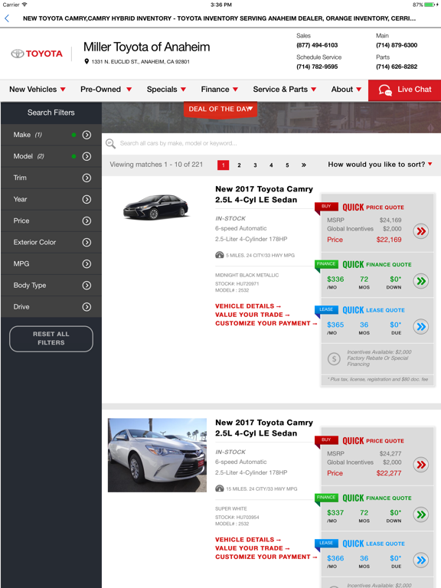The image size is (441, 588).
Task: Click the first New 2017 Toyota Camry title
Action: click(x=264, y=194)
